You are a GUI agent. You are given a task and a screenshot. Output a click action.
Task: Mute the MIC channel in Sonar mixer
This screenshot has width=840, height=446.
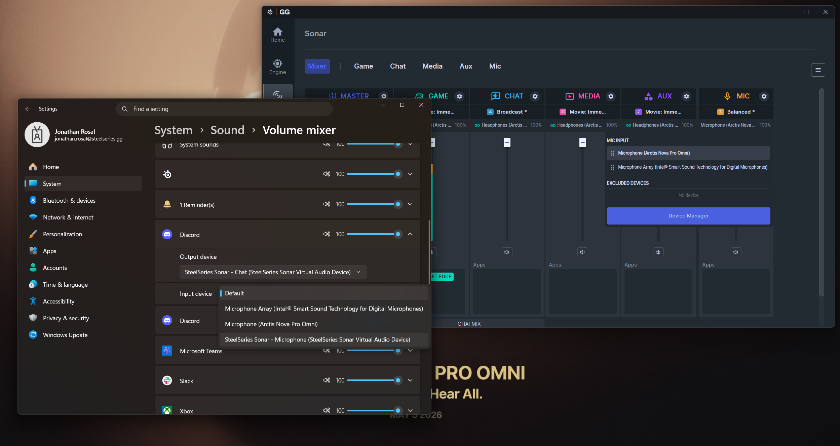click(x=736, y=252)
